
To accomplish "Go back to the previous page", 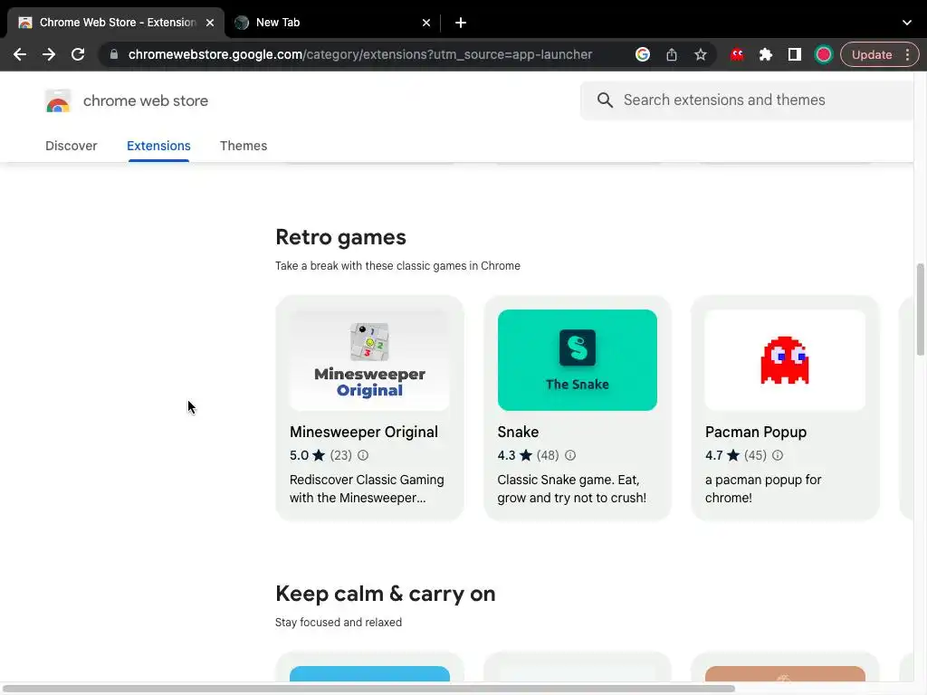I will [20, 54].
